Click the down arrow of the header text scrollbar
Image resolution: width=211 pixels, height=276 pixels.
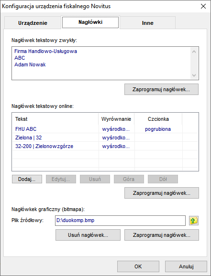pos(194,75)
